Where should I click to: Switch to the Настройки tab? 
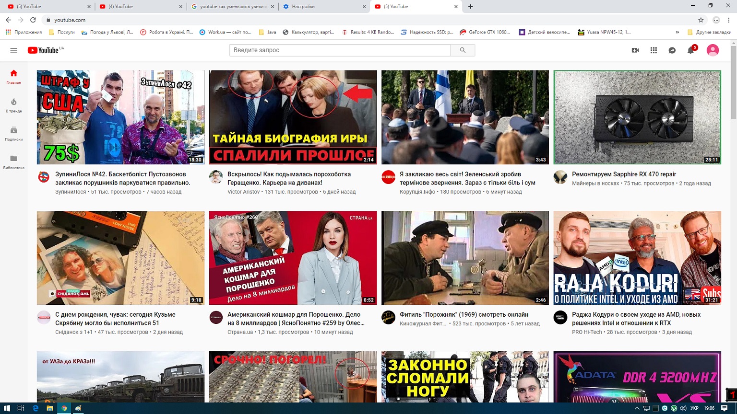[x=323, y=7]
